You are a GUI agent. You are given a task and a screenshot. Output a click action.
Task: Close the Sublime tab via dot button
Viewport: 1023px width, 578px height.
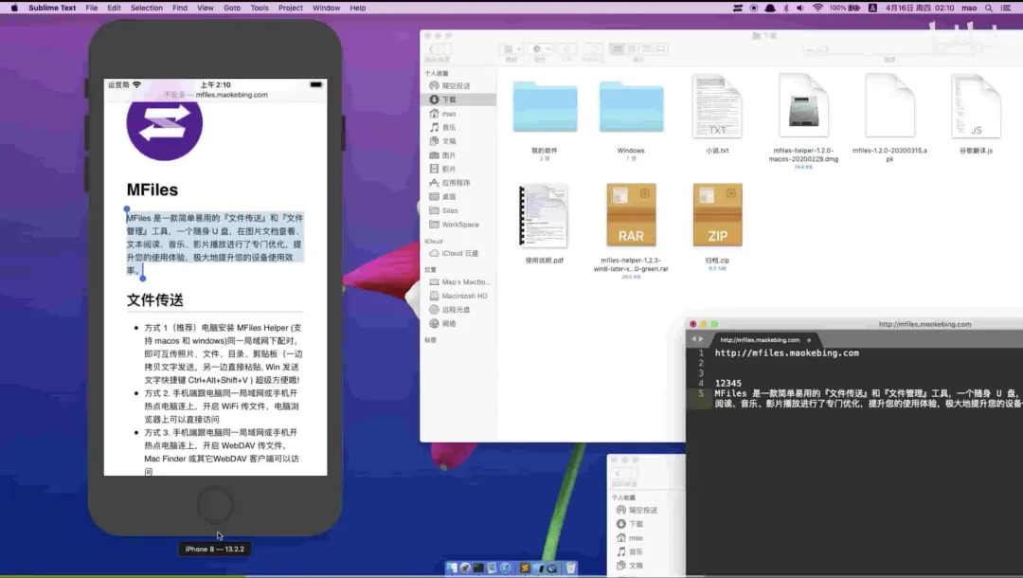click(809, 340)
